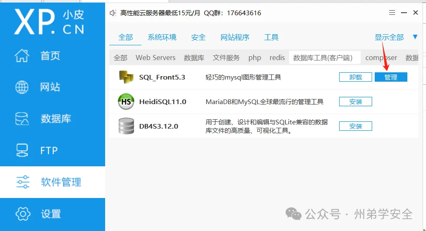Open the hamburger menu icon

(x=392, y=12)
